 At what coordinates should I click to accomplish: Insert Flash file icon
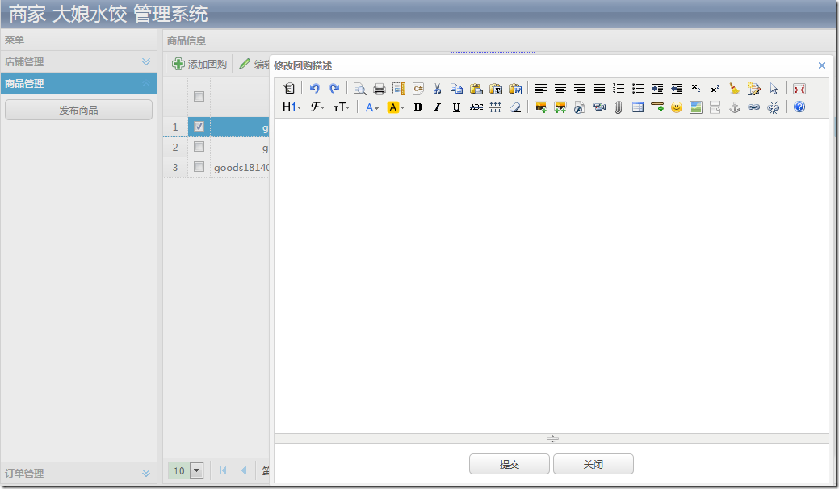click(580, 107)
